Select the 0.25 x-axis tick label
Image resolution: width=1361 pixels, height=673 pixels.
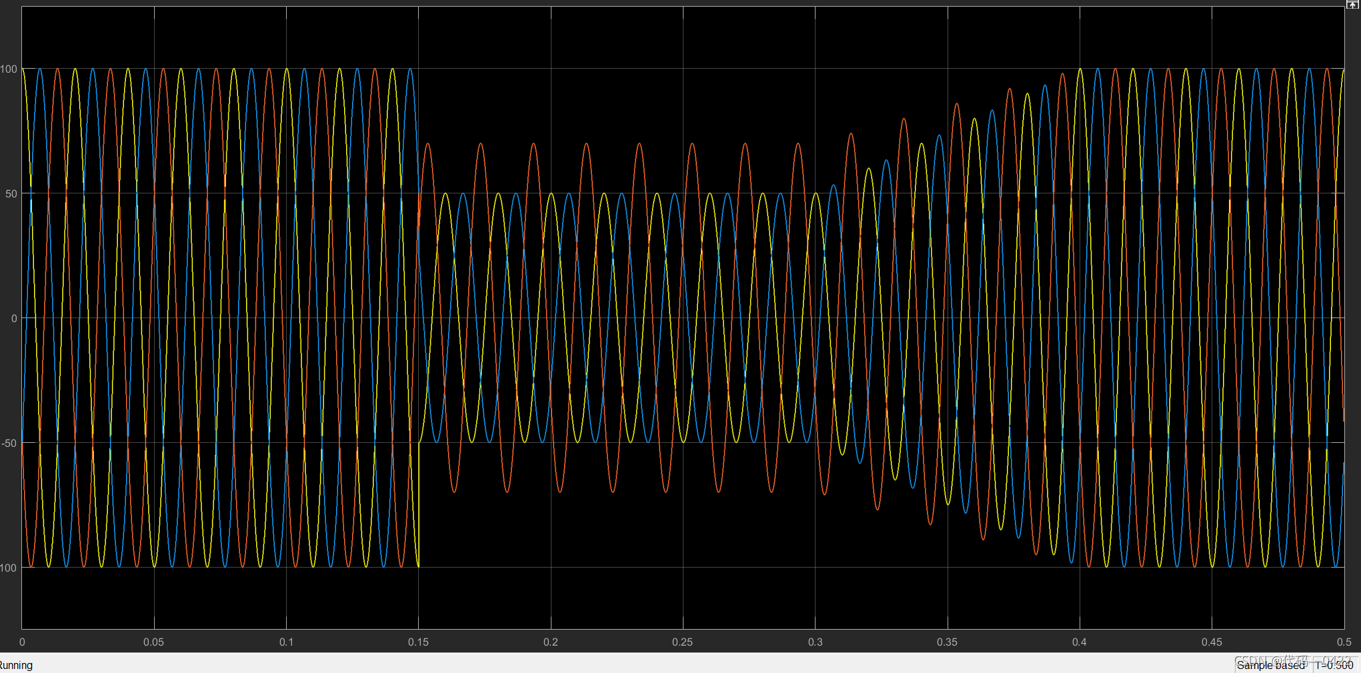682,642
